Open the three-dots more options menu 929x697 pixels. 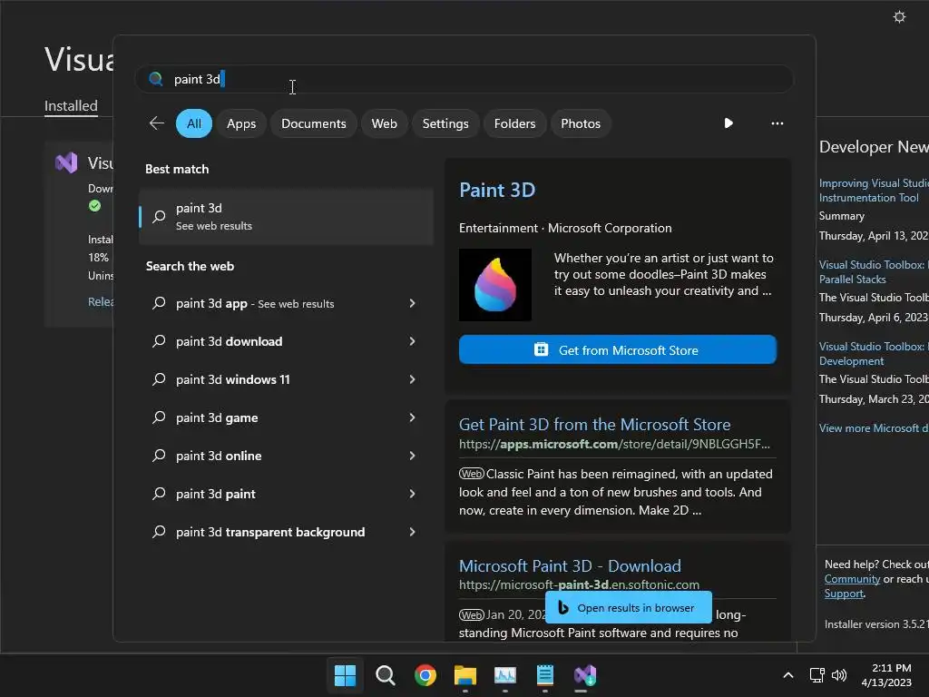(x=777, y=123)
